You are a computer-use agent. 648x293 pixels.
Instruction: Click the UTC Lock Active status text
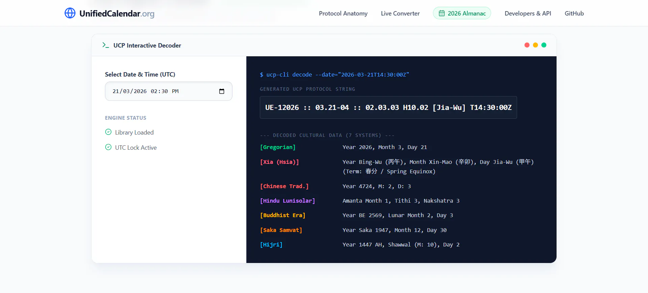click(x=136, y=148)
